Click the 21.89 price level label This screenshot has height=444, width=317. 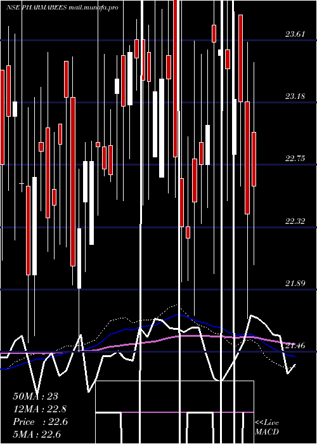coord(295,283)
